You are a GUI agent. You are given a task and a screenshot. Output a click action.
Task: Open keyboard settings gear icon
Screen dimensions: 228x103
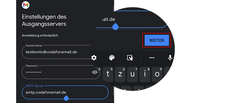(94, 58)
